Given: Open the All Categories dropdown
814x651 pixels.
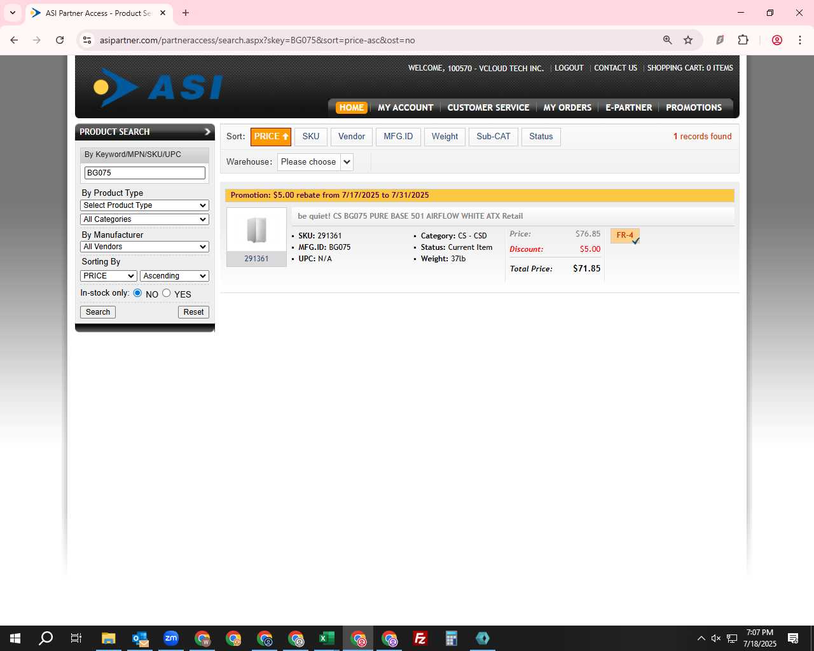Looking at the screenshot, I should pyautogui.click(x=145, y=219).
